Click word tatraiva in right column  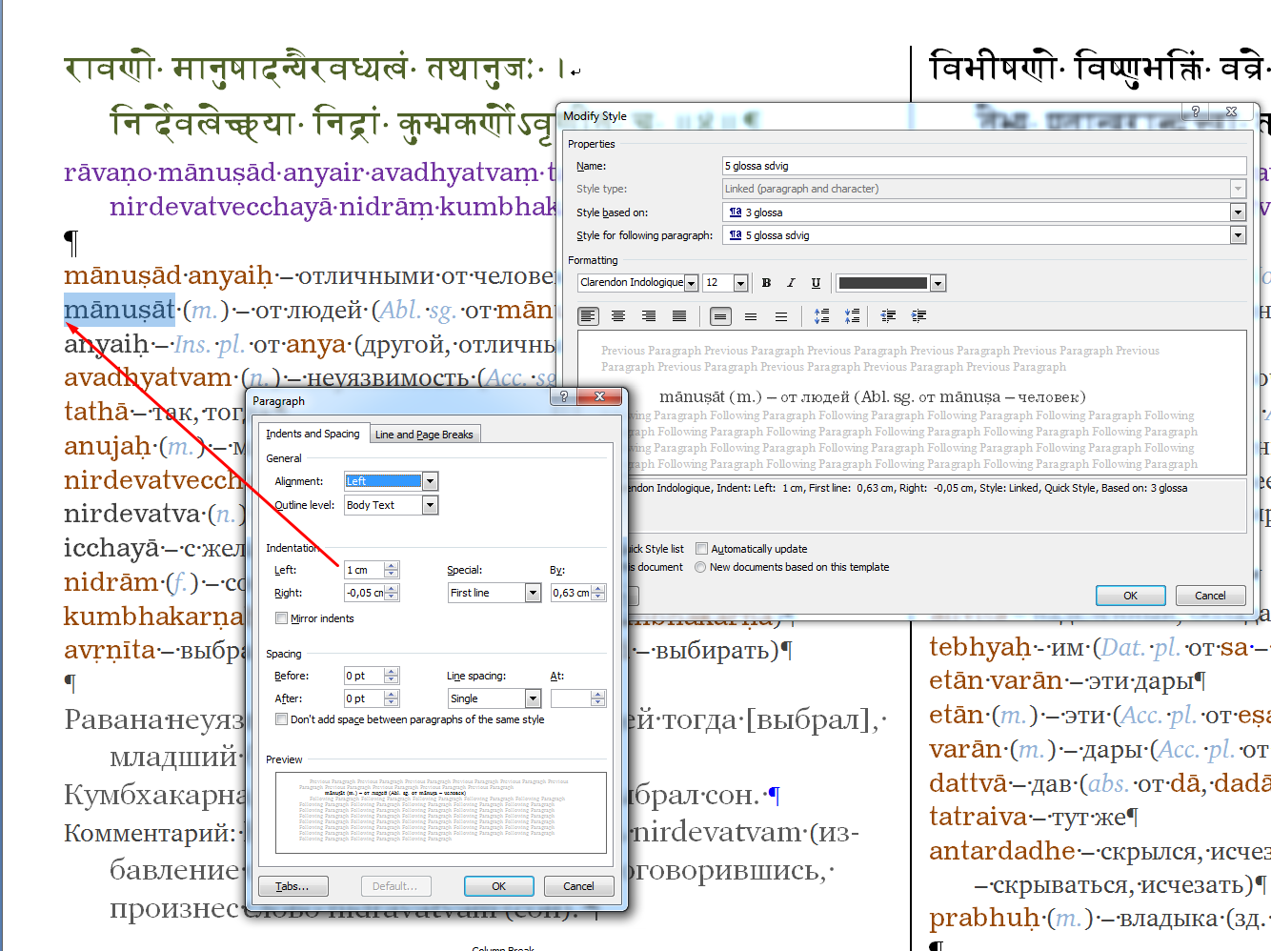click(978, 817)
